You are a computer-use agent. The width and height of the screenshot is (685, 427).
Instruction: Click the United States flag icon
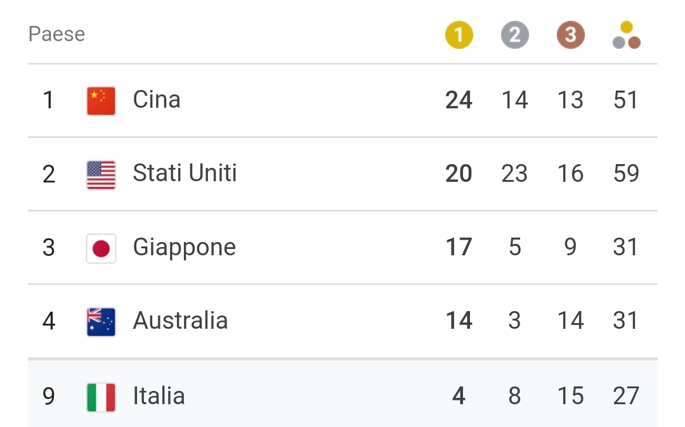pos(101,174)
